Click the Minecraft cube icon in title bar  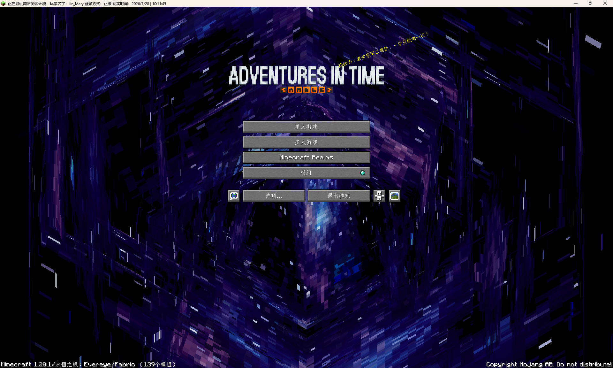[3, 4]
